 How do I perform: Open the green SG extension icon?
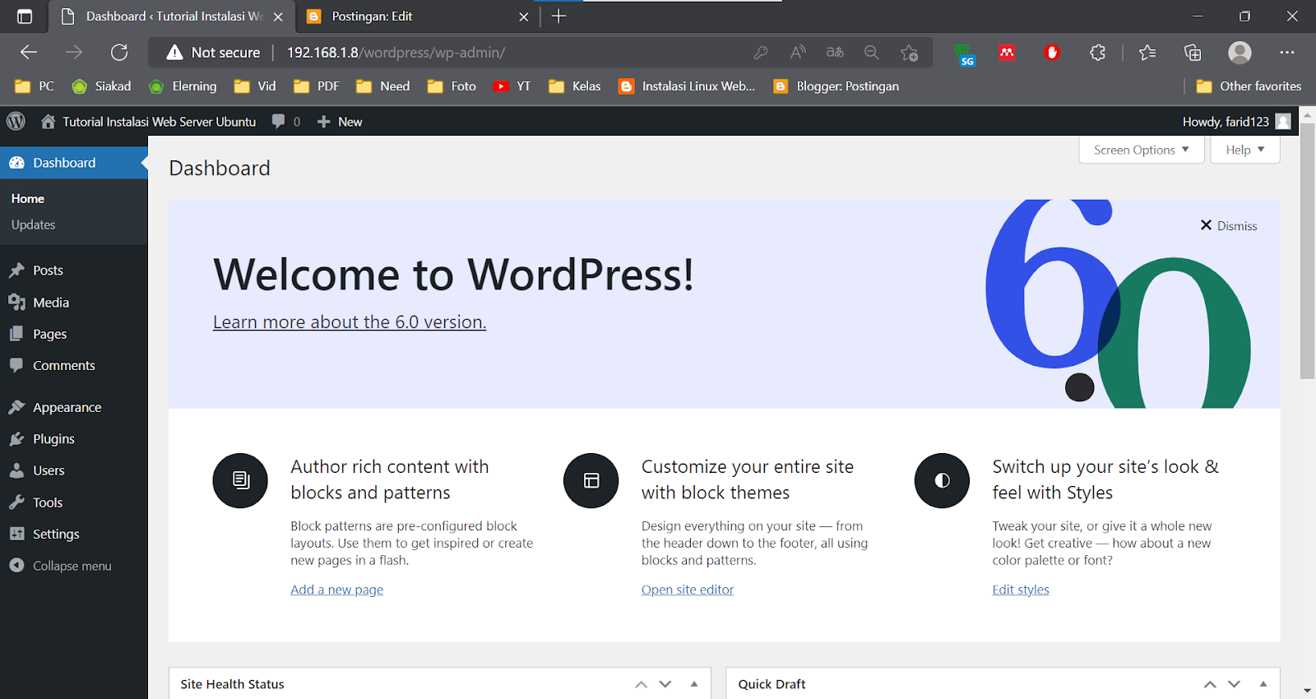point(966,54)
